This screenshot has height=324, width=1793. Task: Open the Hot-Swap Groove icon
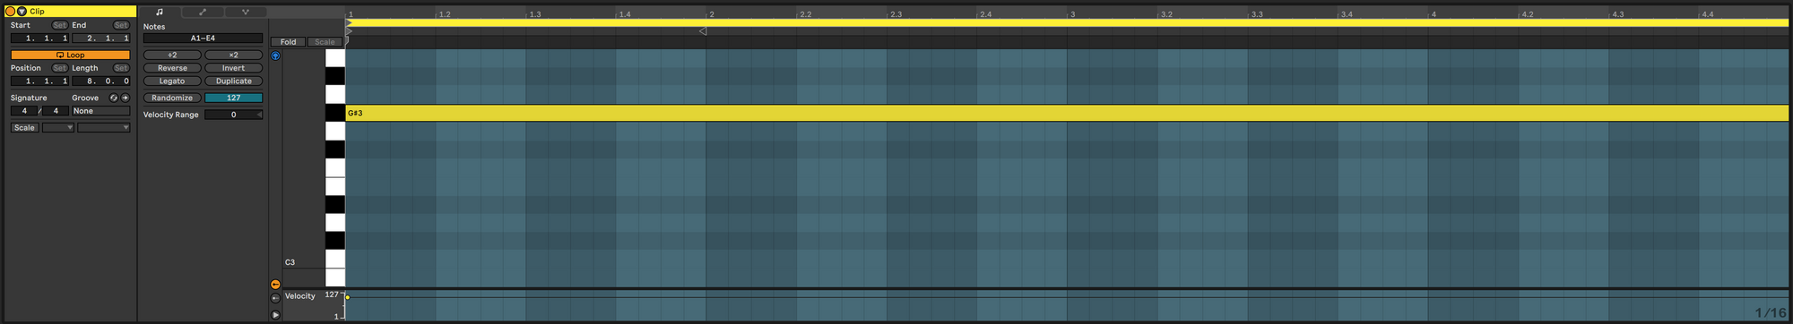tap(114, 98)
